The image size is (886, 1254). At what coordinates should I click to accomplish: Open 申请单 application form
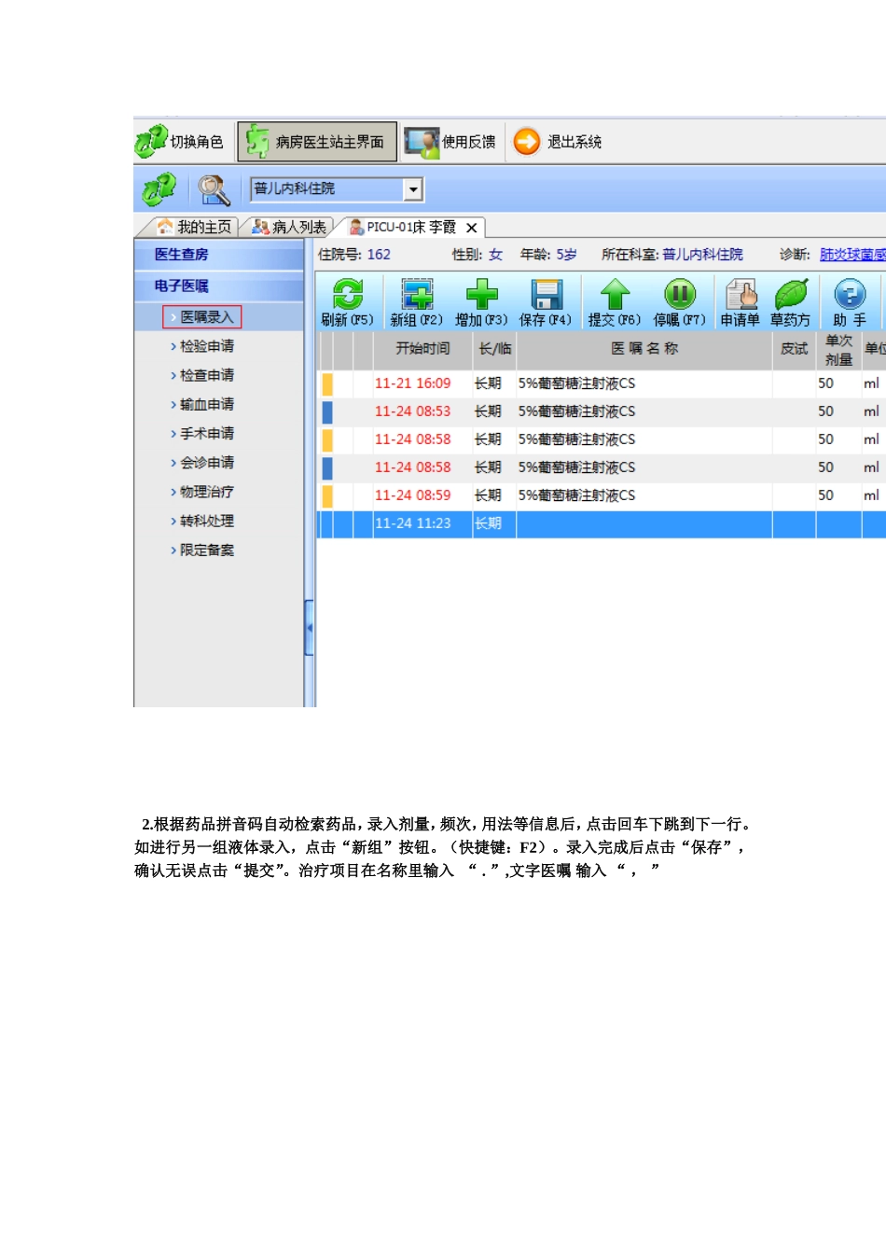point(741,302)
